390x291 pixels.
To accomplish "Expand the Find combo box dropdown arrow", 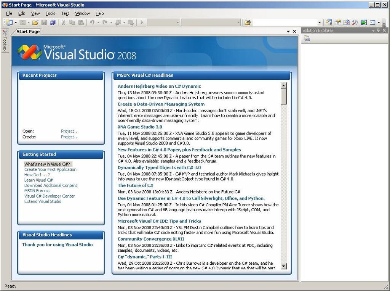I will [x=320, y=23].
